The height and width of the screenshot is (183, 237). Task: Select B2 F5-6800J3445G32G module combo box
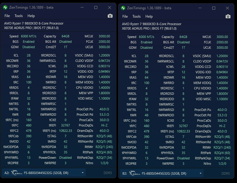pos(162,173)
